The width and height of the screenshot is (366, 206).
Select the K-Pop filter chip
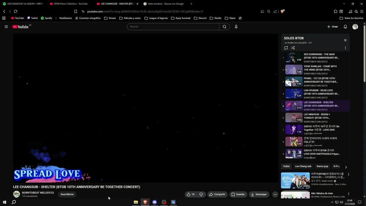(337, 166)
